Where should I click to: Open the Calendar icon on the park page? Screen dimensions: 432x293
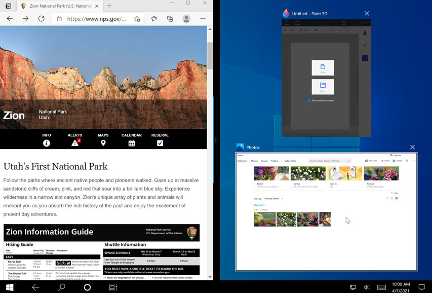point(132,143)
